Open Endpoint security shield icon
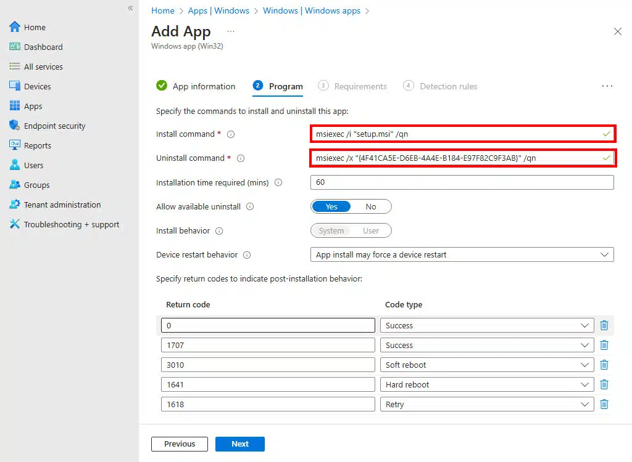The width and height of the screenshot is (632, 462). pos(15,125)
